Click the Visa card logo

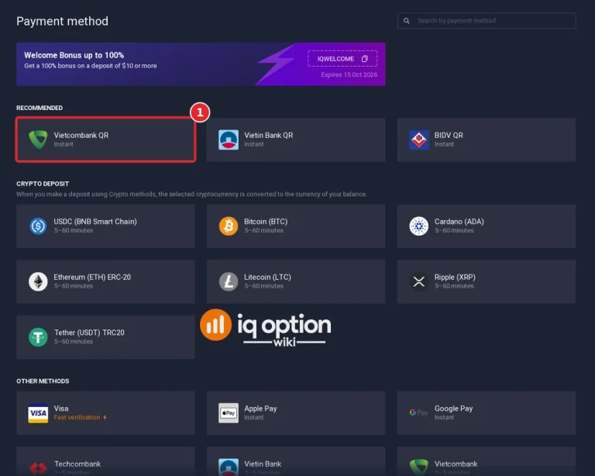38,413
